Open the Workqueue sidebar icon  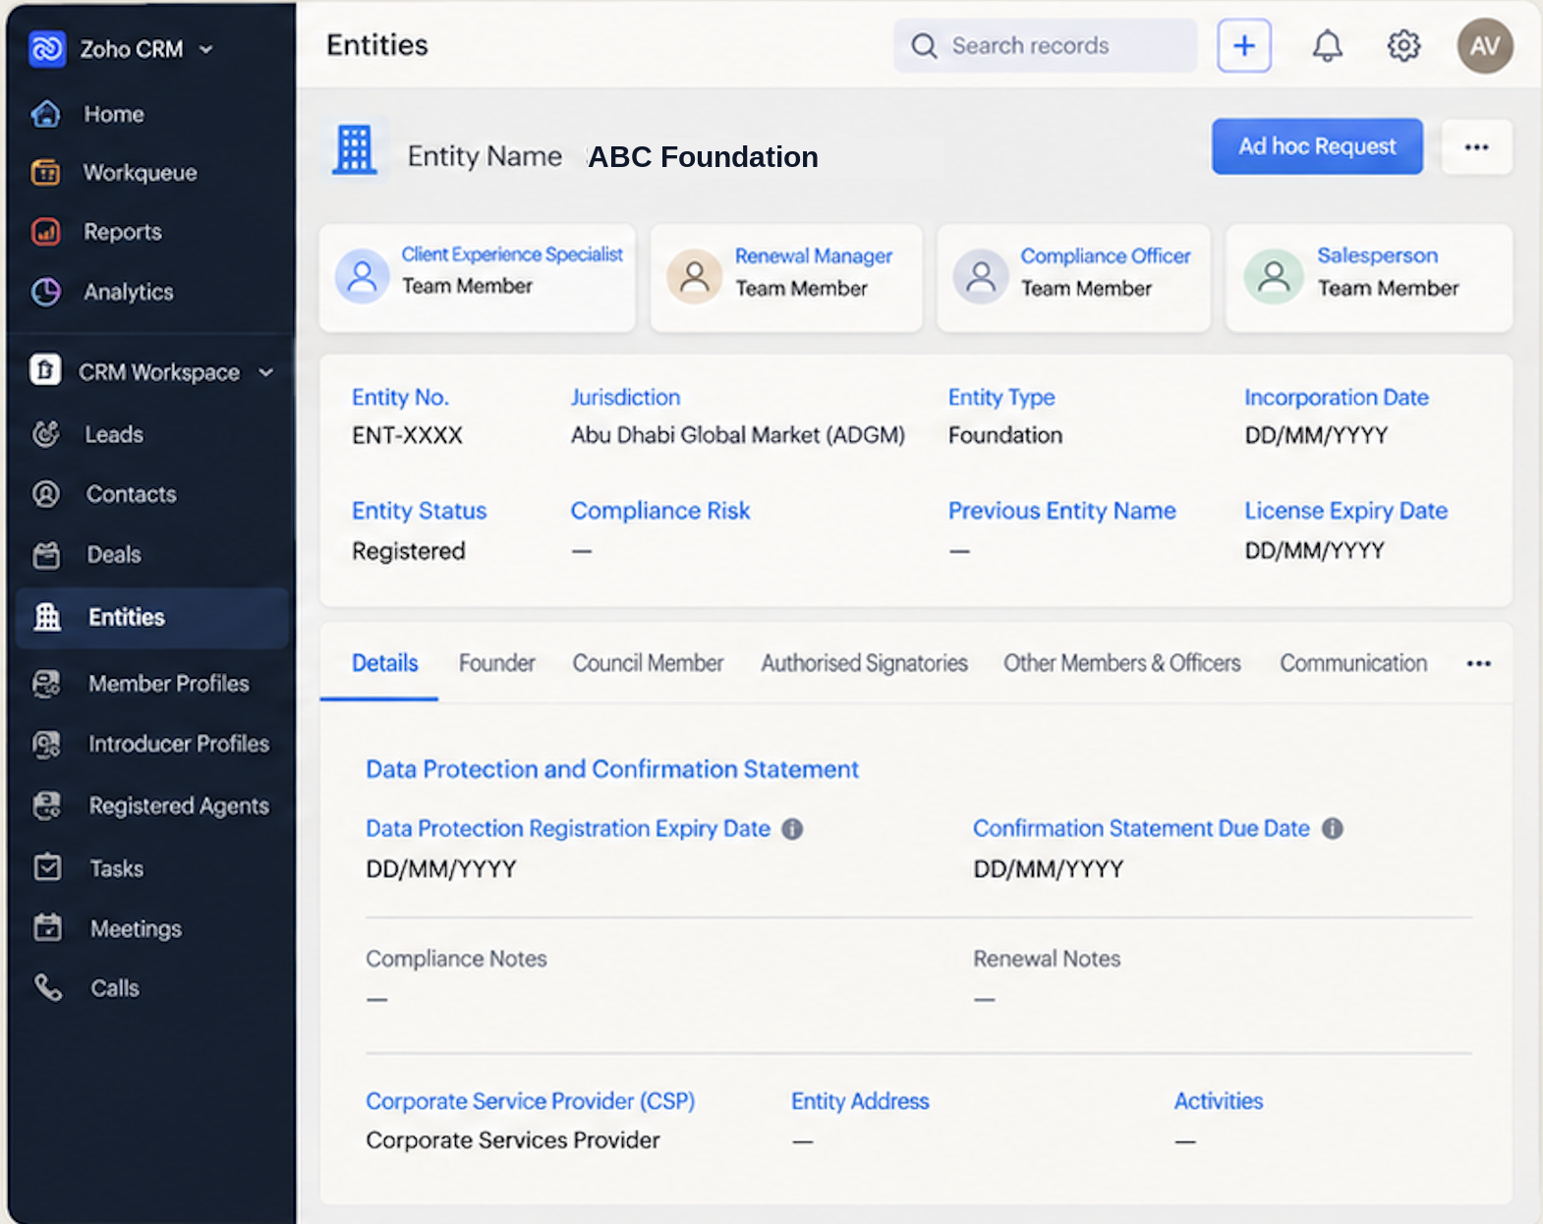[x=46, y=172]
